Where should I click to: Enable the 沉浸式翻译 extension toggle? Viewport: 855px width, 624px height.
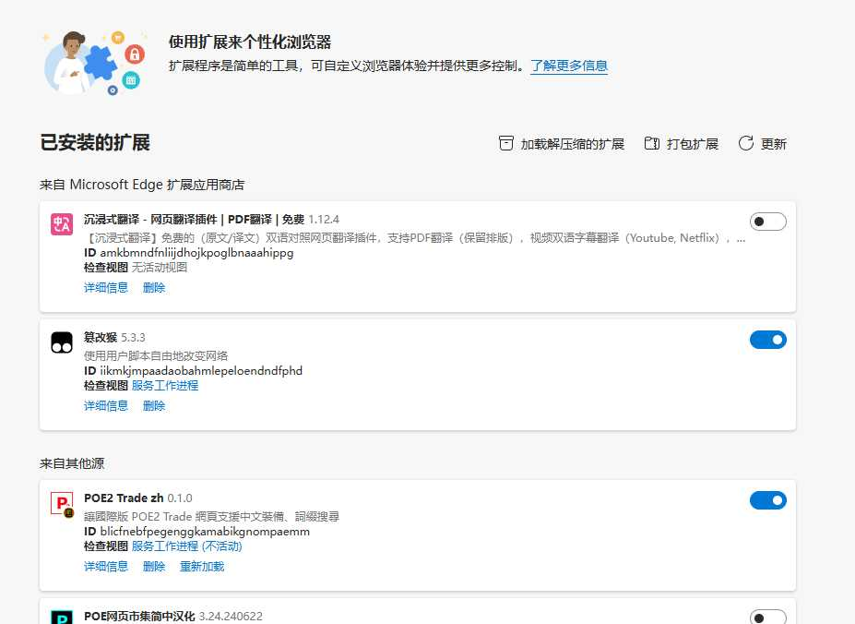(767, 222)
